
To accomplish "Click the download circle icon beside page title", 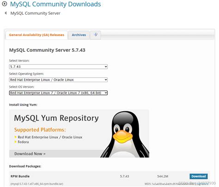I will [5, 4].
